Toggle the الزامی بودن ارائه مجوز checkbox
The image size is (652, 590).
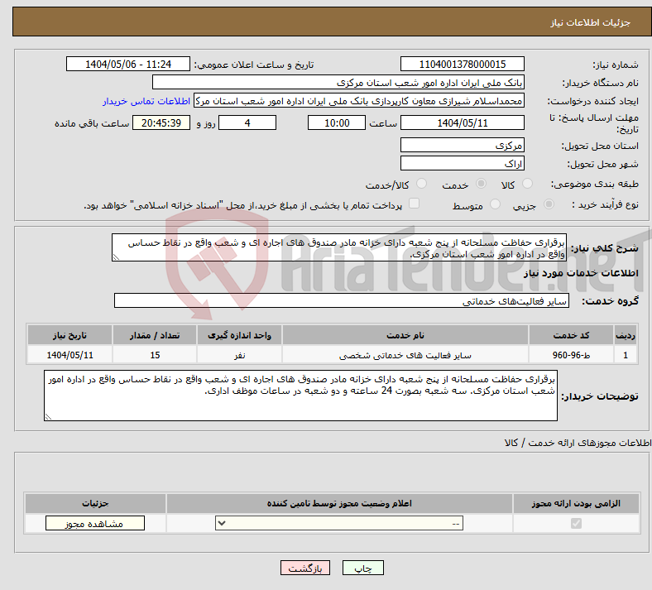coord(576,523)
